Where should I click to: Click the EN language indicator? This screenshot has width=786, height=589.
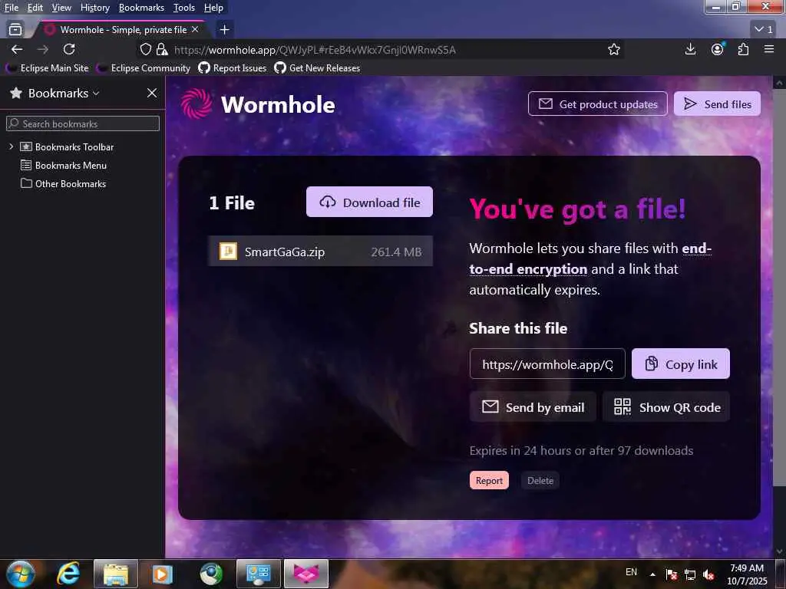point(631,572)
